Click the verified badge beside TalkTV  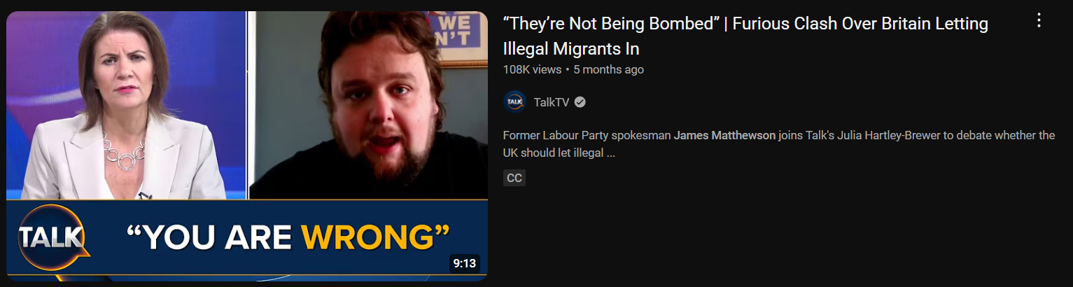tap(580, 102)
